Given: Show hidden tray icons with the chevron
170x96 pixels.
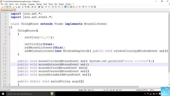Looking at the screenshot, I should click(145, 94).
